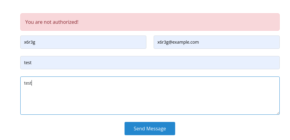
Task: Click right end of the name field
Action: (140, 42)
